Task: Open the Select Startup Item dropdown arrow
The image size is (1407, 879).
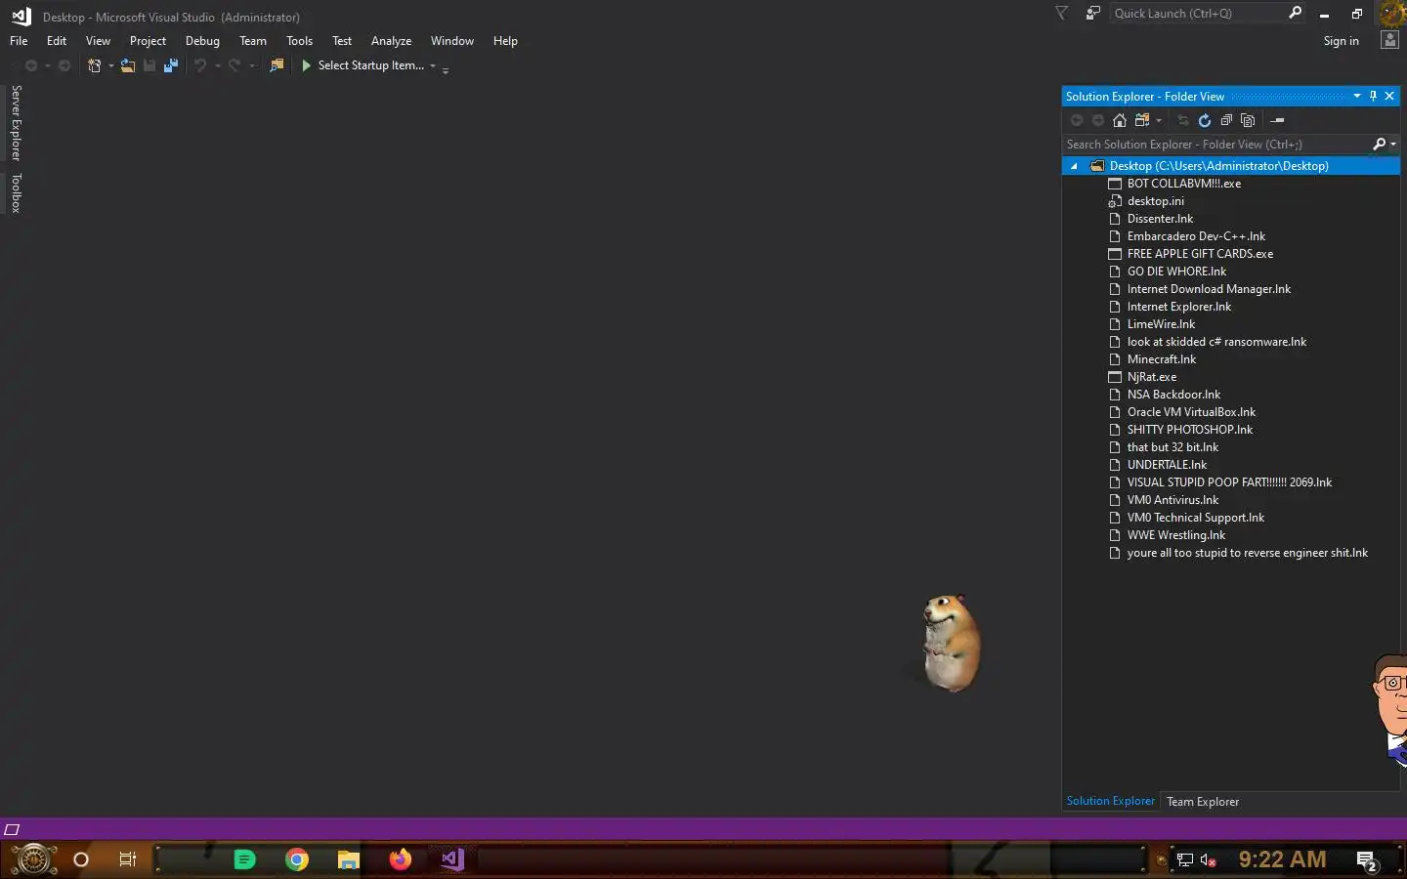Action: [433, 65]
